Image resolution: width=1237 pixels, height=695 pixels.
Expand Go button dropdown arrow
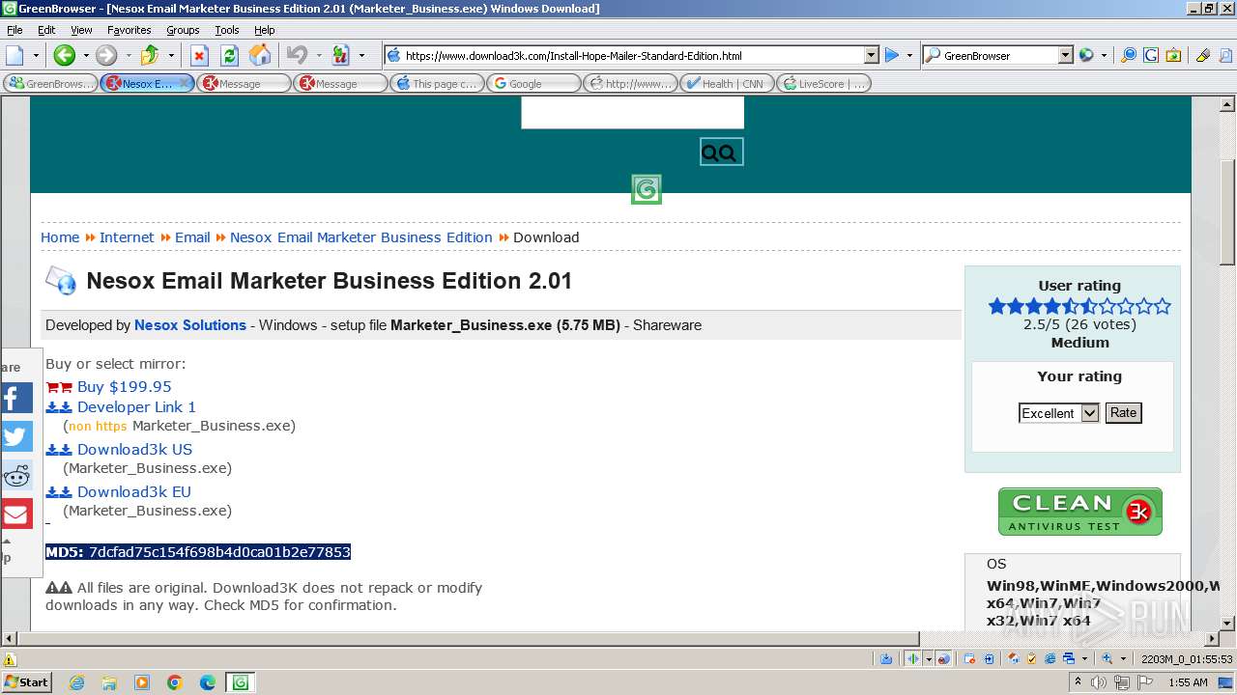(x=909, y=55)
